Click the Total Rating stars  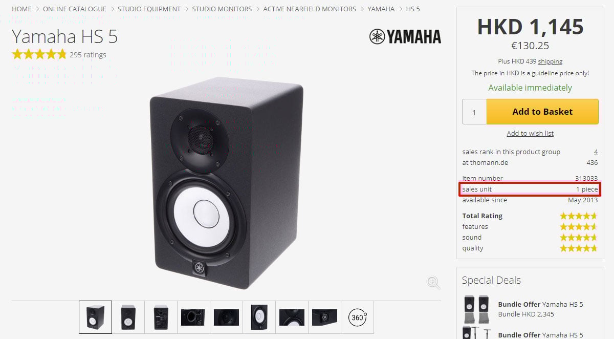click(579, 216)
